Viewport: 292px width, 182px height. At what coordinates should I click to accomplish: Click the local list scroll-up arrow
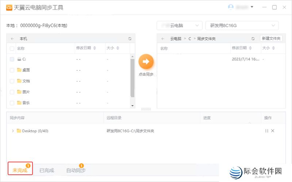pos(132,56)
